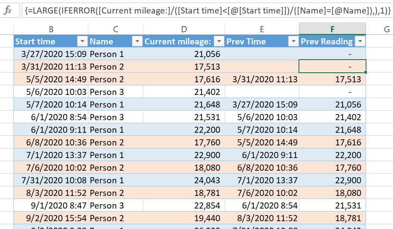Viewport: 393px width, 229px height.
Task: Select Prev Time cell 5/5/2020 14:49
Action: click(x=262, y=142)
